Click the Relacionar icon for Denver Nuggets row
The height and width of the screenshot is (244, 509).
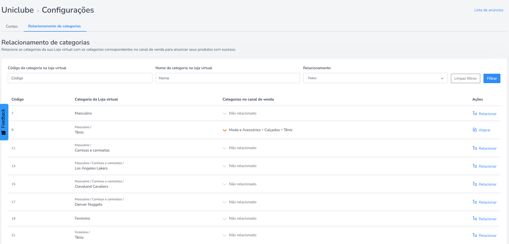pyautogui.click(x=475, y=202)
